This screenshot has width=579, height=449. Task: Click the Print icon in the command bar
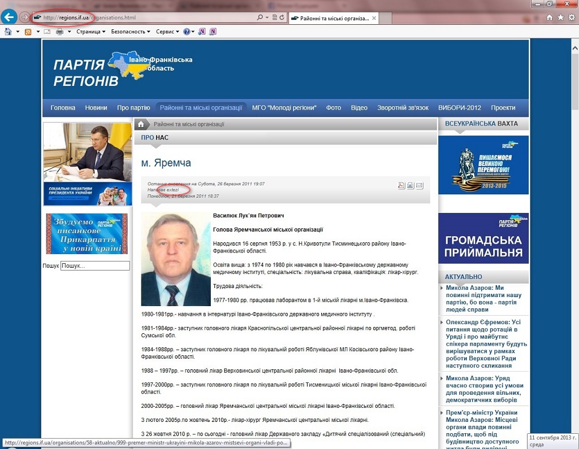point(59,32)
